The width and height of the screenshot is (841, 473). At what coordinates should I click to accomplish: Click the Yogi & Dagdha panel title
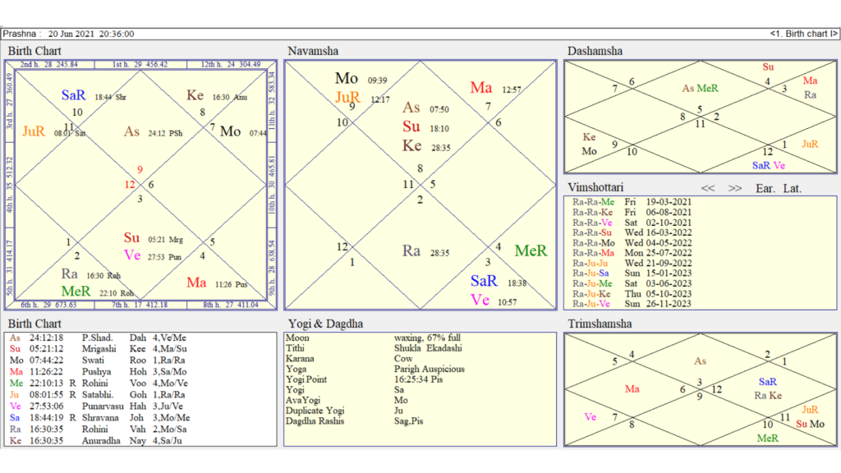(x=325, y=324)
